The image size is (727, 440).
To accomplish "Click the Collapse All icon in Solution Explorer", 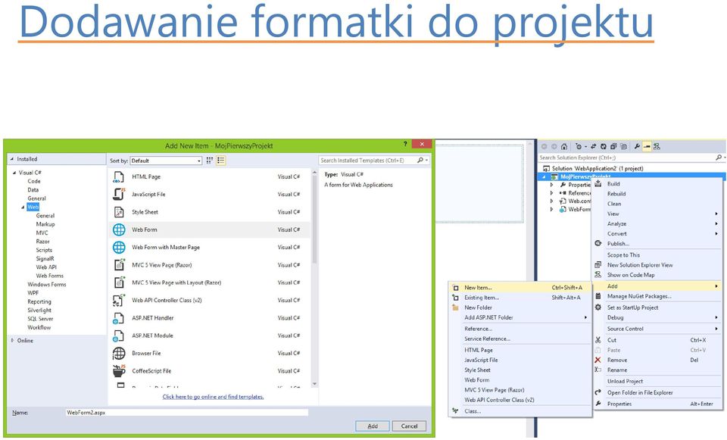I will (613, 146).
